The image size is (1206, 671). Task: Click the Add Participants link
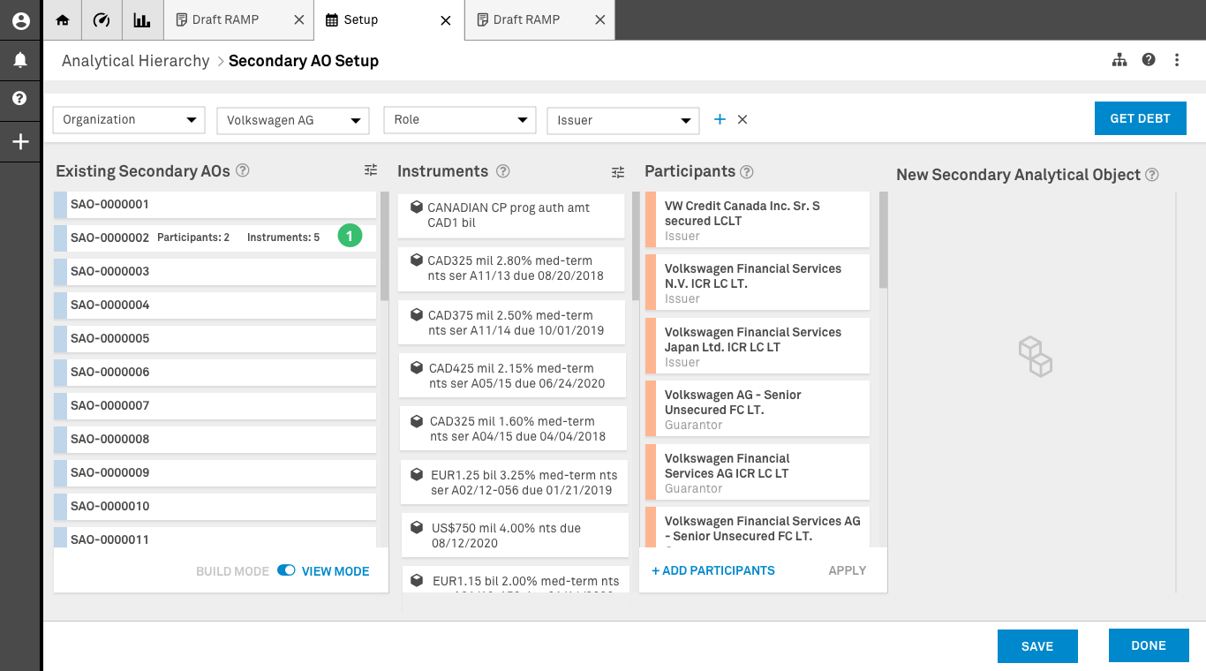point(713,570)
